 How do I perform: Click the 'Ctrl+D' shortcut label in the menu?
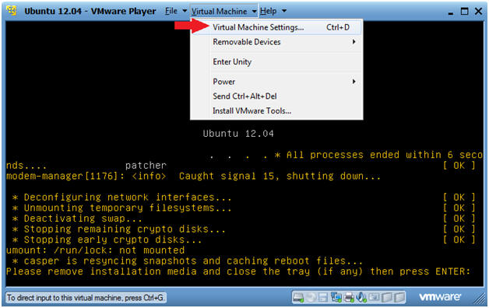point(338,27)
